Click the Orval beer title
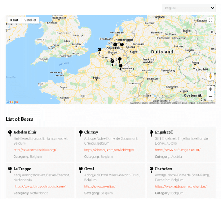 point(89,169)
